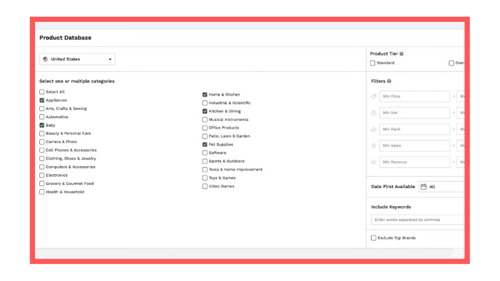The image size is (500, 281).
Task: Click the sales icon beside Min Sales
Action: pos(374,145)
